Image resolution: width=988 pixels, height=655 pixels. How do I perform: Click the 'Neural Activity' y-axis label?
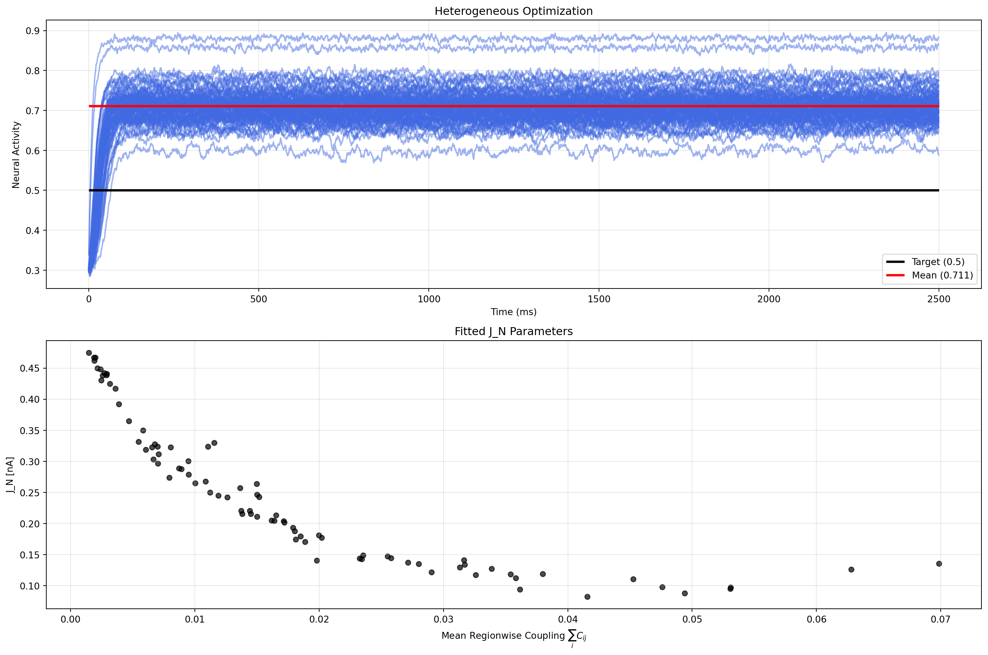tap(16, 155)
